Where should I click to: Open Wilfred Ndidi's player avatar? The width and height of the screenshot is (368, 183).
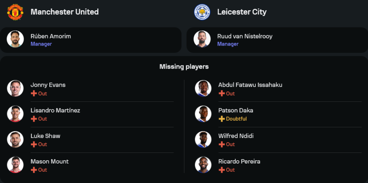[203, 140]
